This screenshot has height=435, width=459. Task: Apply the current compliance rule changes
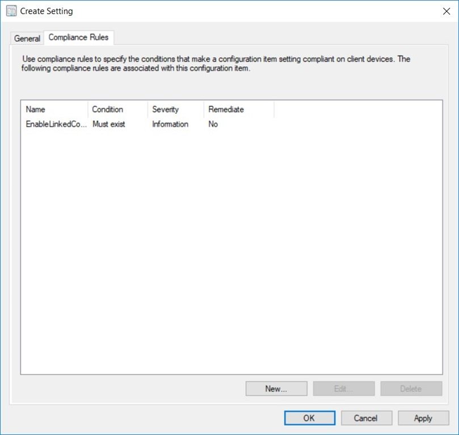[x=423, y=418]
